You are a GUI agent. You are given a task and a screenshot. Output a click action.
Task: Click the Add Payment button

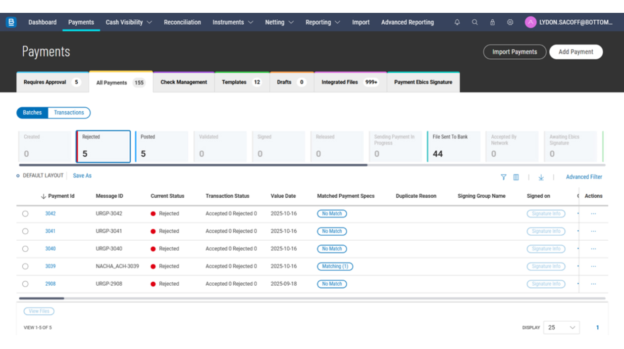point(575,52)
